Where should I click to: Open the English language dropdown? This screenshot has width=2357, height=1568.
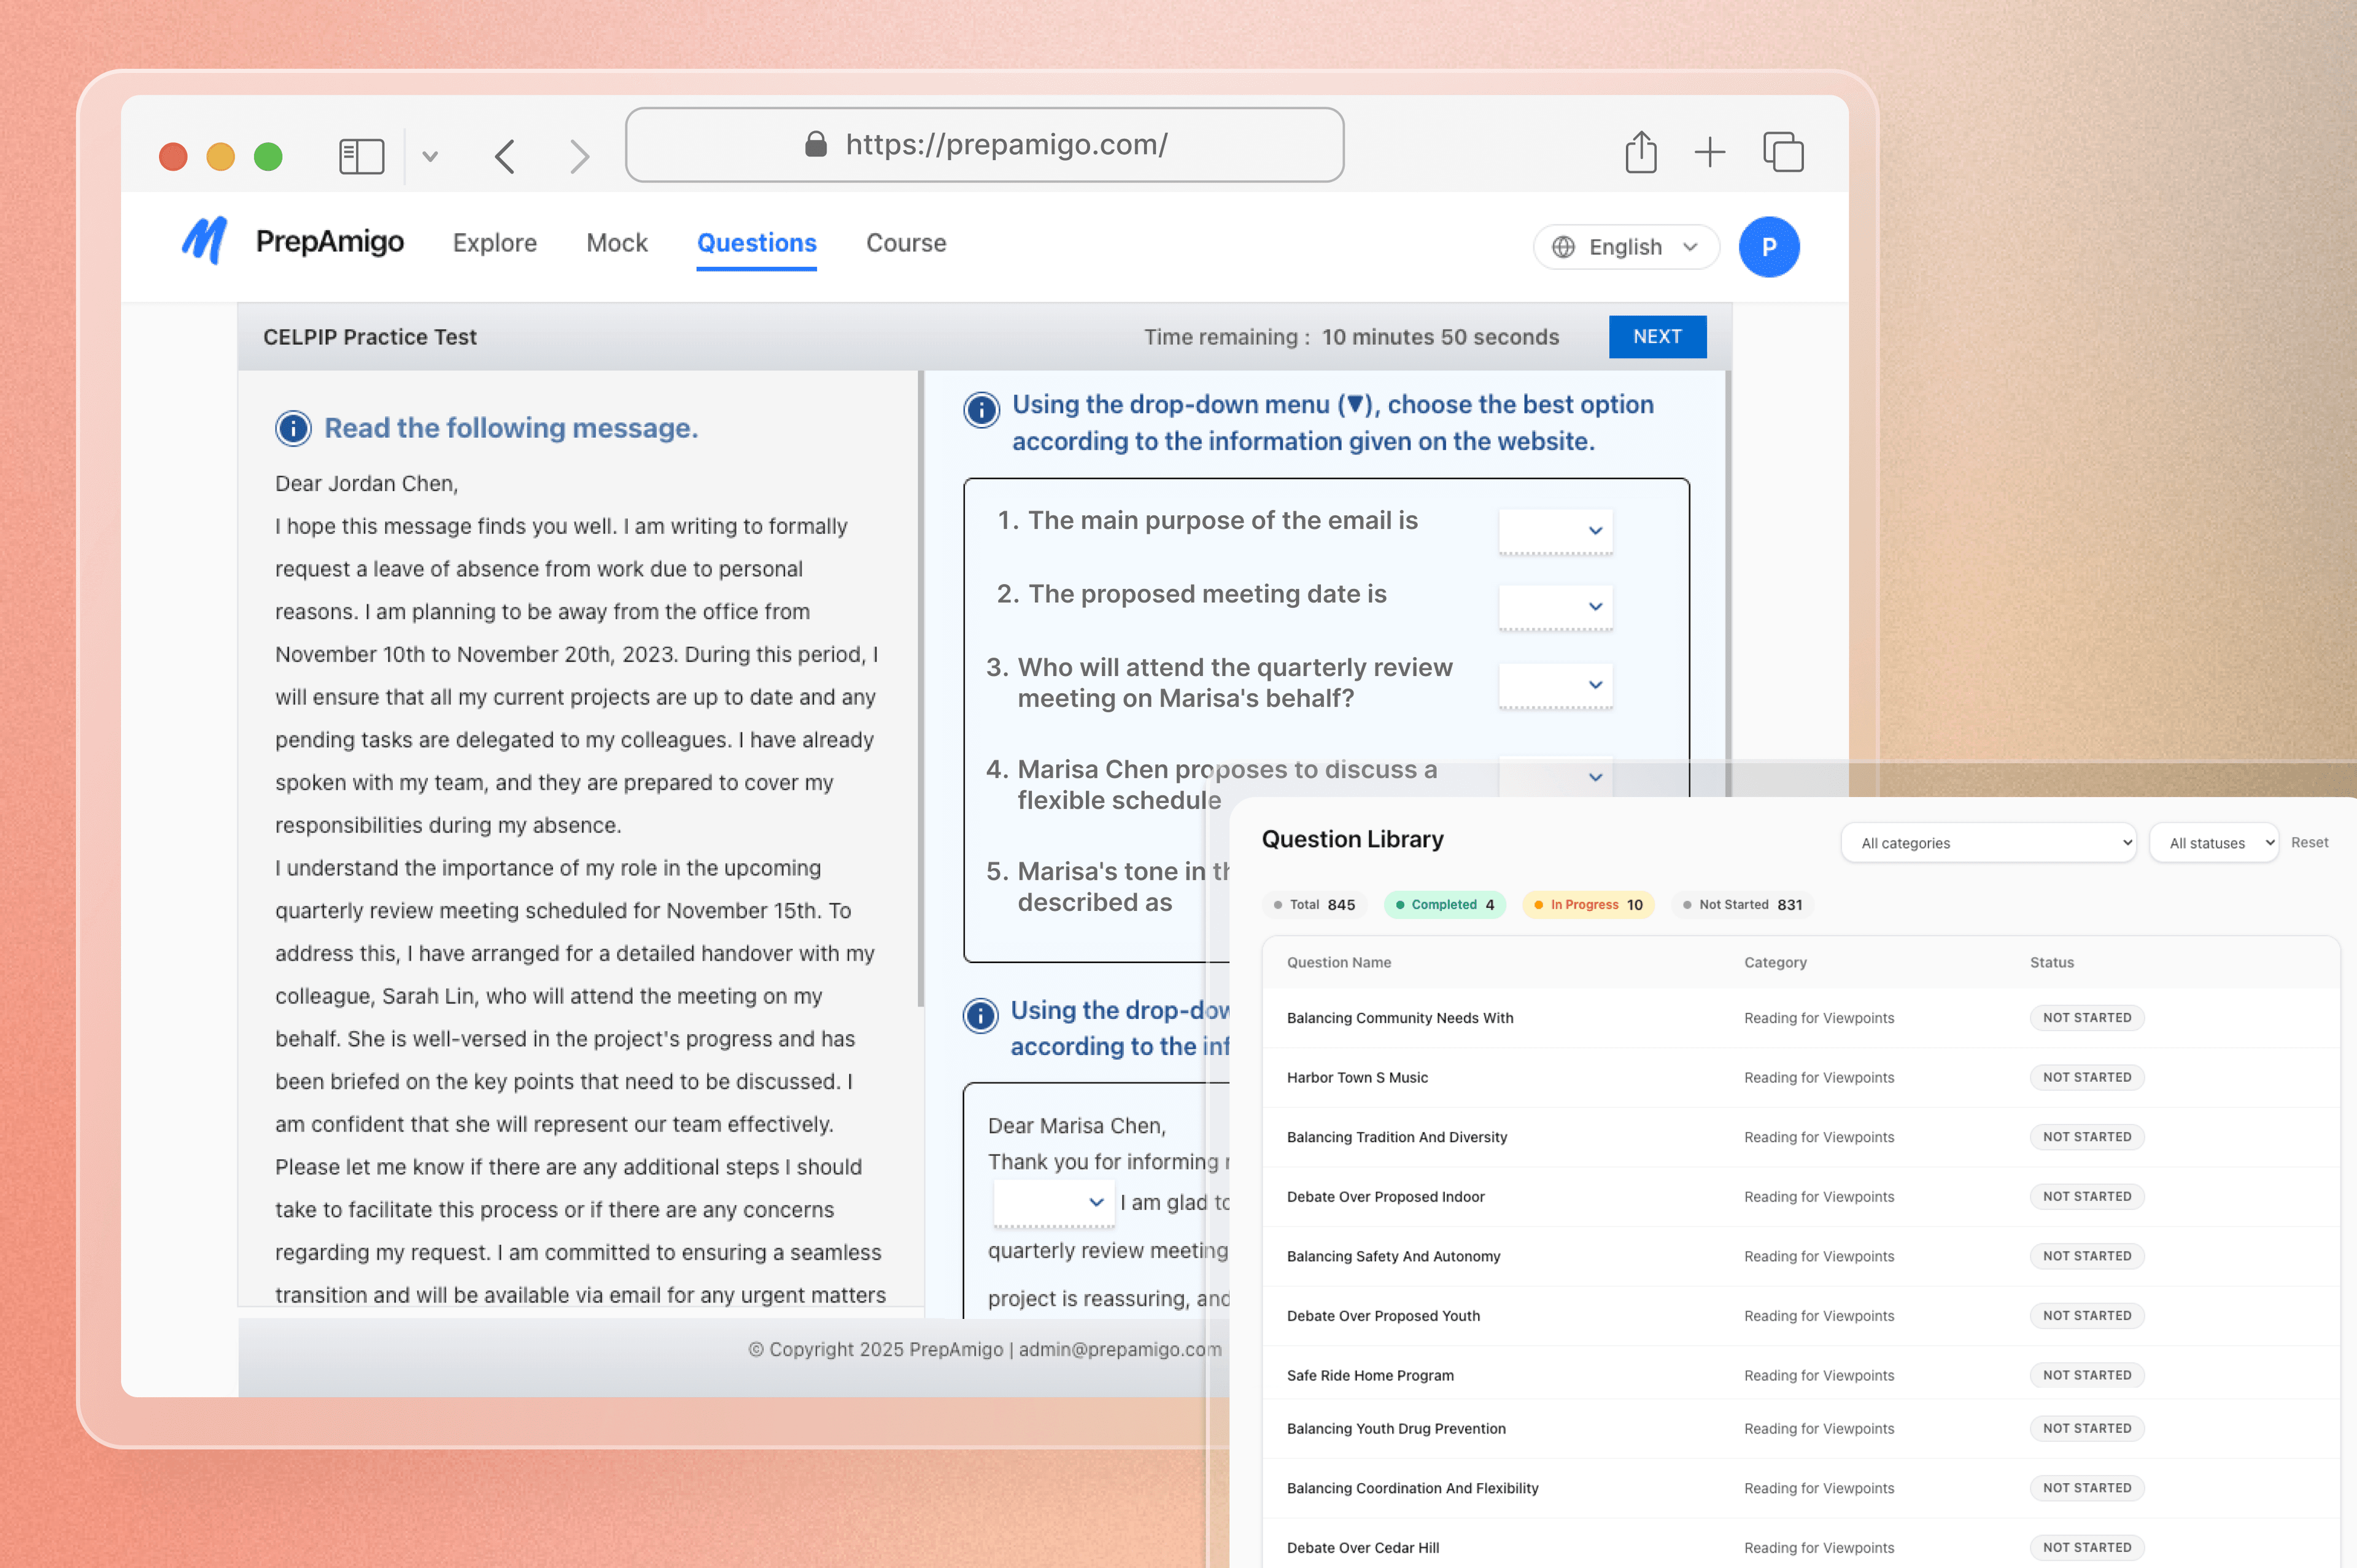pos(1626,247)
